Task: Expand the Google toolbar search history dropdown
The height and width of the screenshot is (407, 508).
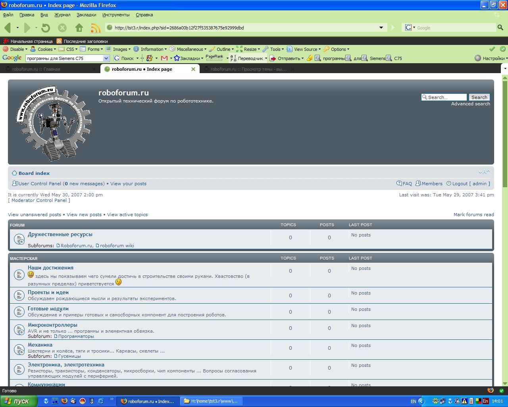Action: [106, 58]
